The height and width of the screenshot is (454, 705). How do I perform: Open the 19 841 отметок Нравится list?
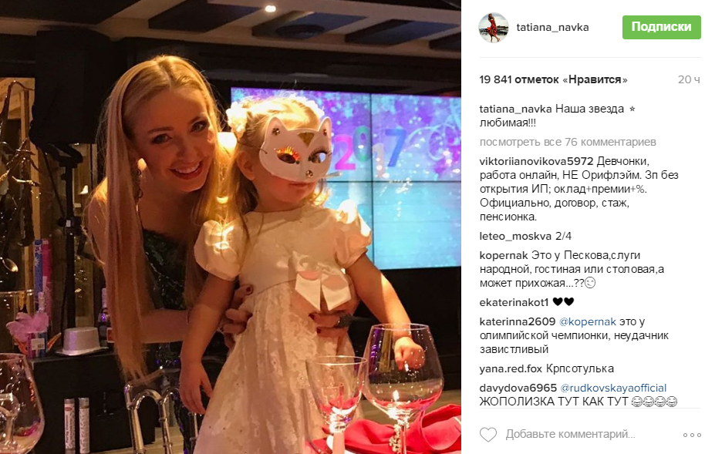click(x=553, y=79)
